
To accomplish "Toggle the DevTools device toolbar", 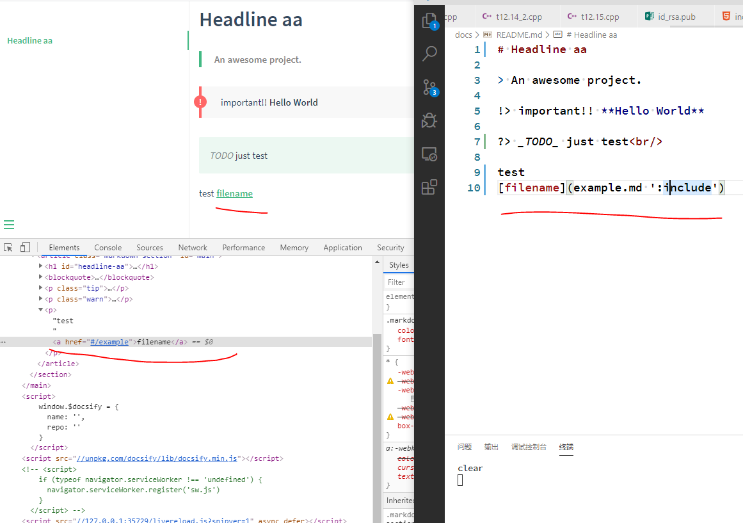I will 25,248.
